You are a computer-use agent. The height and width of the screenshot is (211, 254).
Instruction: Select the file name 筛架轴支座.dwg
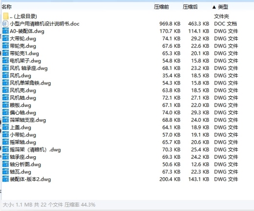point(28,120)
